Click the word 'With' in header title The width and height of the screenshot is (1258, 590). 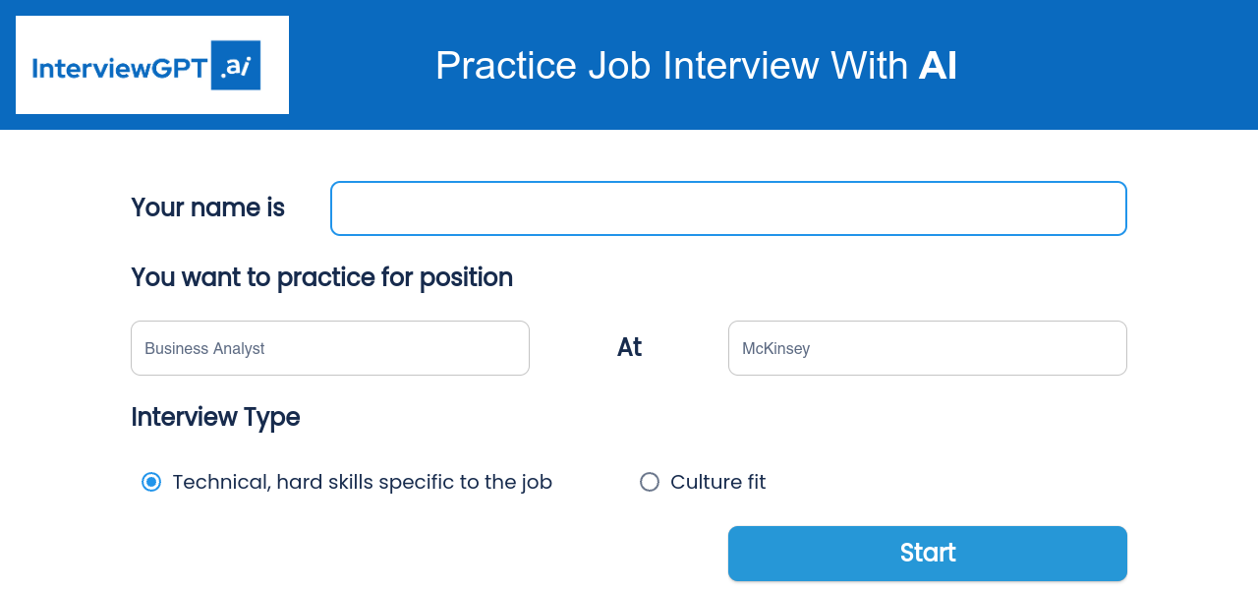click(x=869, y=66)
